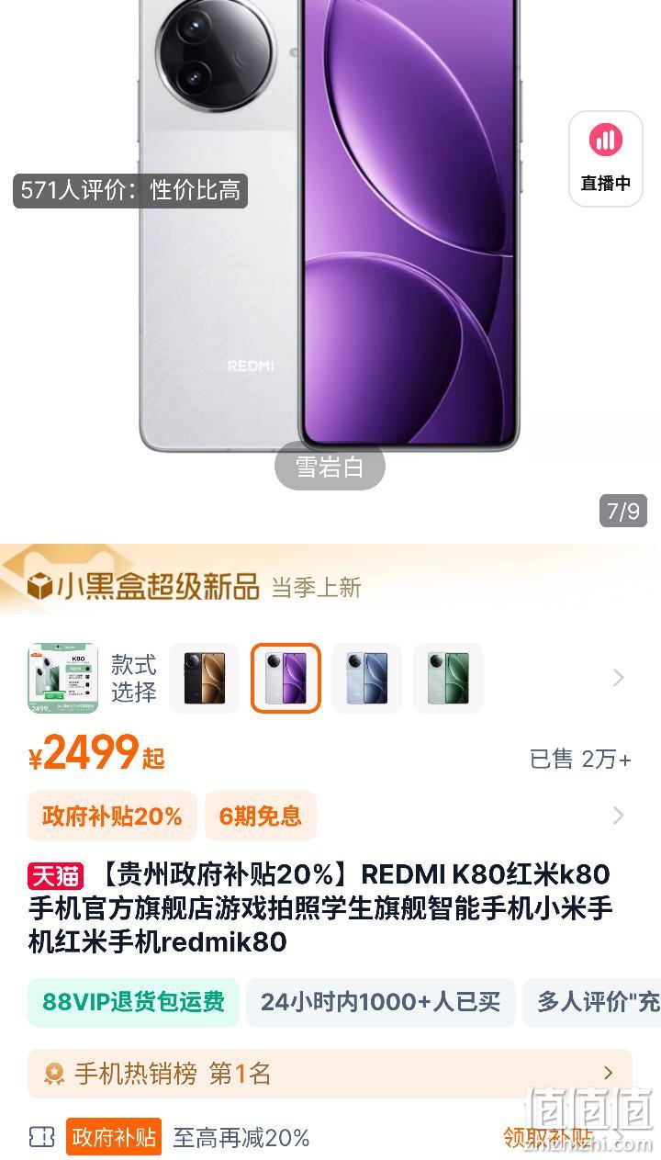This screenshot has height=1160, width=661.
Task: Open the live stream 直播中 icon
Action: click(x=605, y=158)
